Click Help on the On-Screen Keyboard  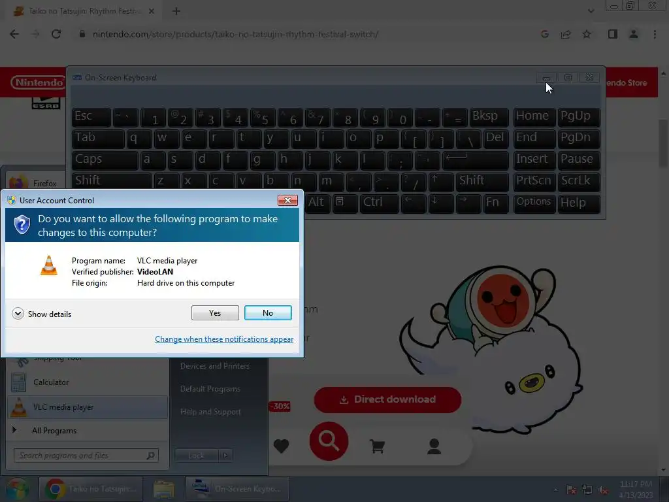[579, 203]
